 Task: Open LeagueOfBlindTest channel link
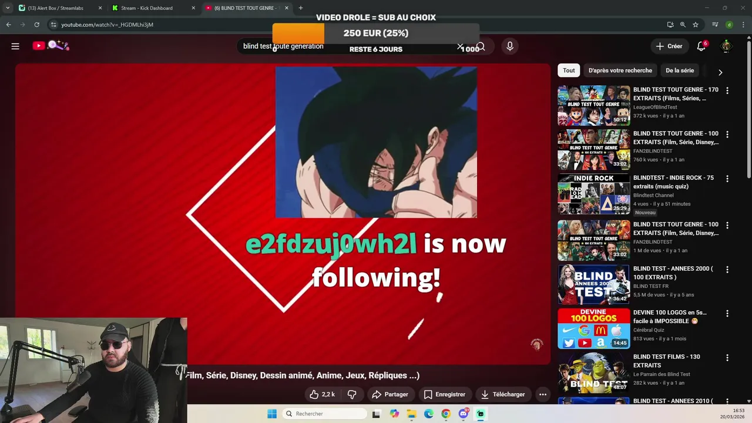pyautogui.click(x=655, y=107)
